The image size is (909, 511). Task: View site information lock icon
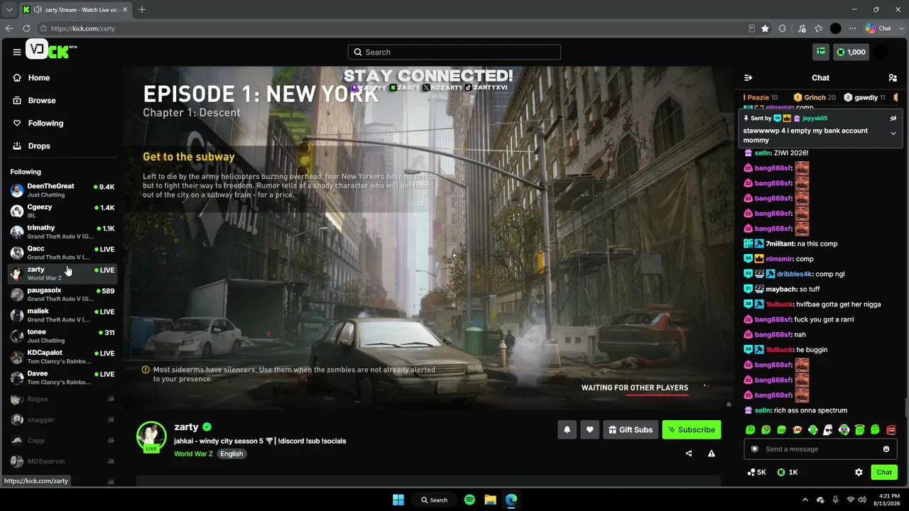tap(43, 28)
